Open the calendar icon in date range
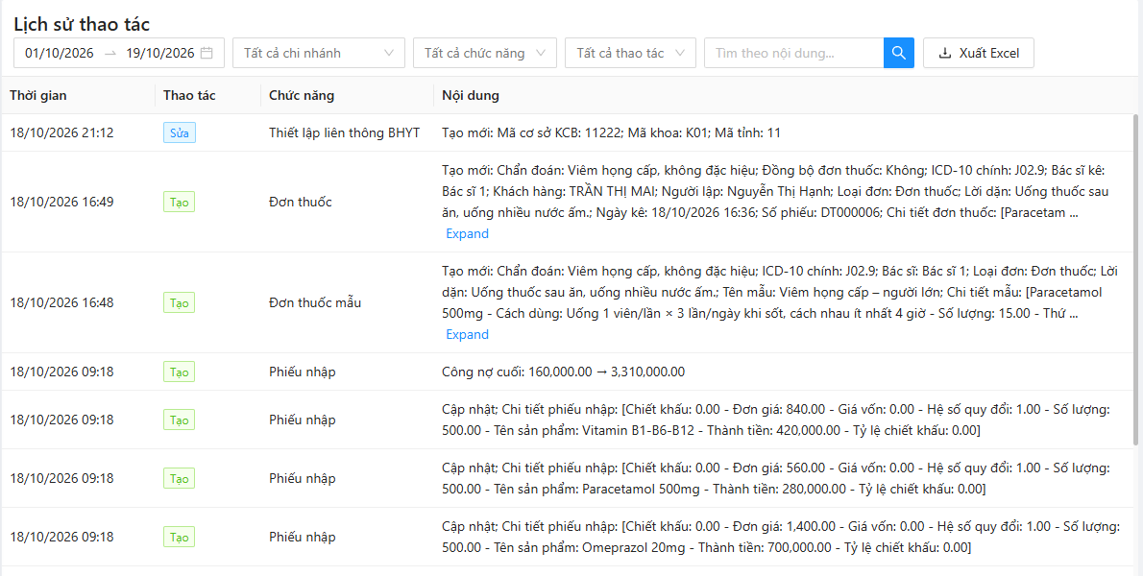1143x576 pixels. pyautogui.click(x=207, y=53)
